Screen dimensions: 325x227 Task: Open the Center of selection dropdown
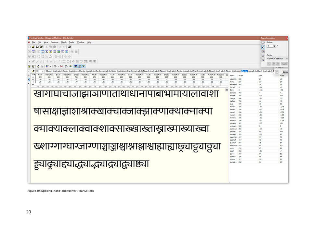277,58
